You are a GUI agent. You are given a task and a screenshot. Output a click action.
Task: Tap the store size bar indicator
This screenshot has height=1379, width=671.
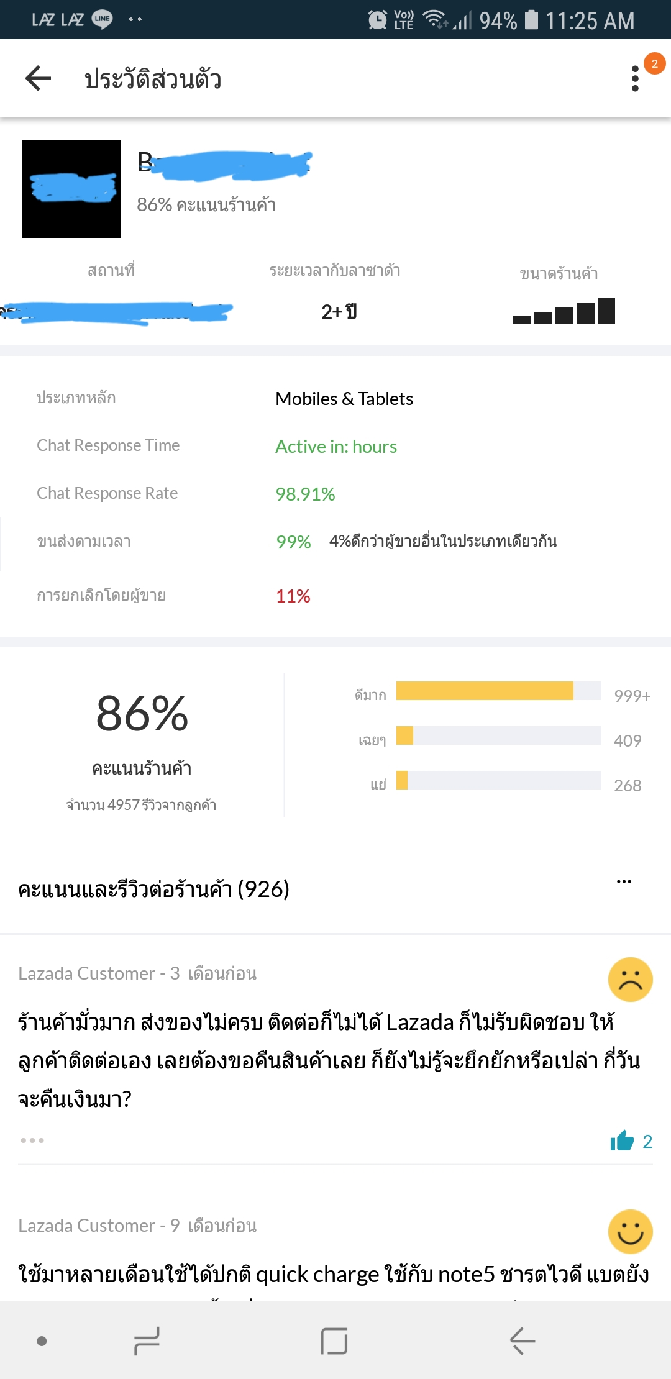click(x=564, y=311)
